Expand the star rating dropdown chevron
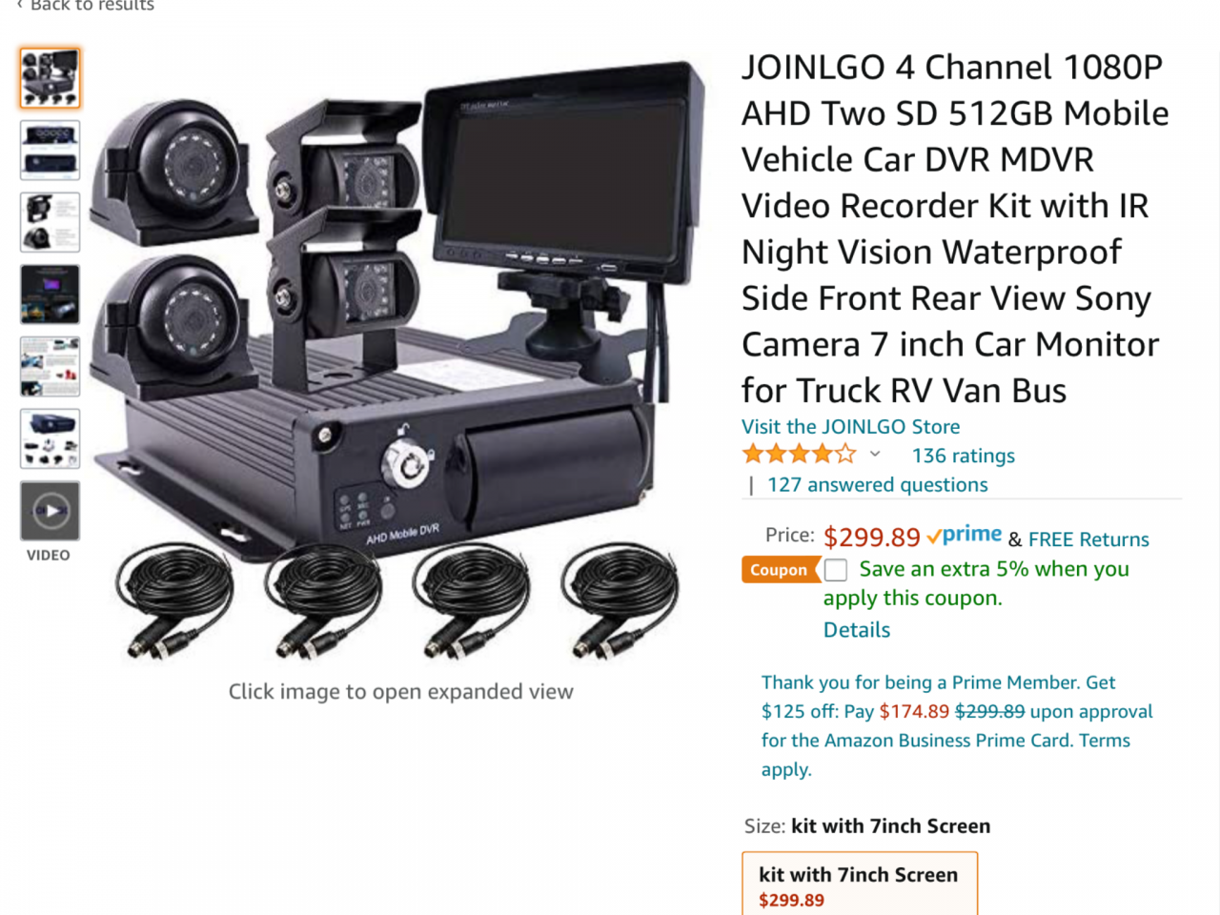1220x915 pixels. (875, 454)
